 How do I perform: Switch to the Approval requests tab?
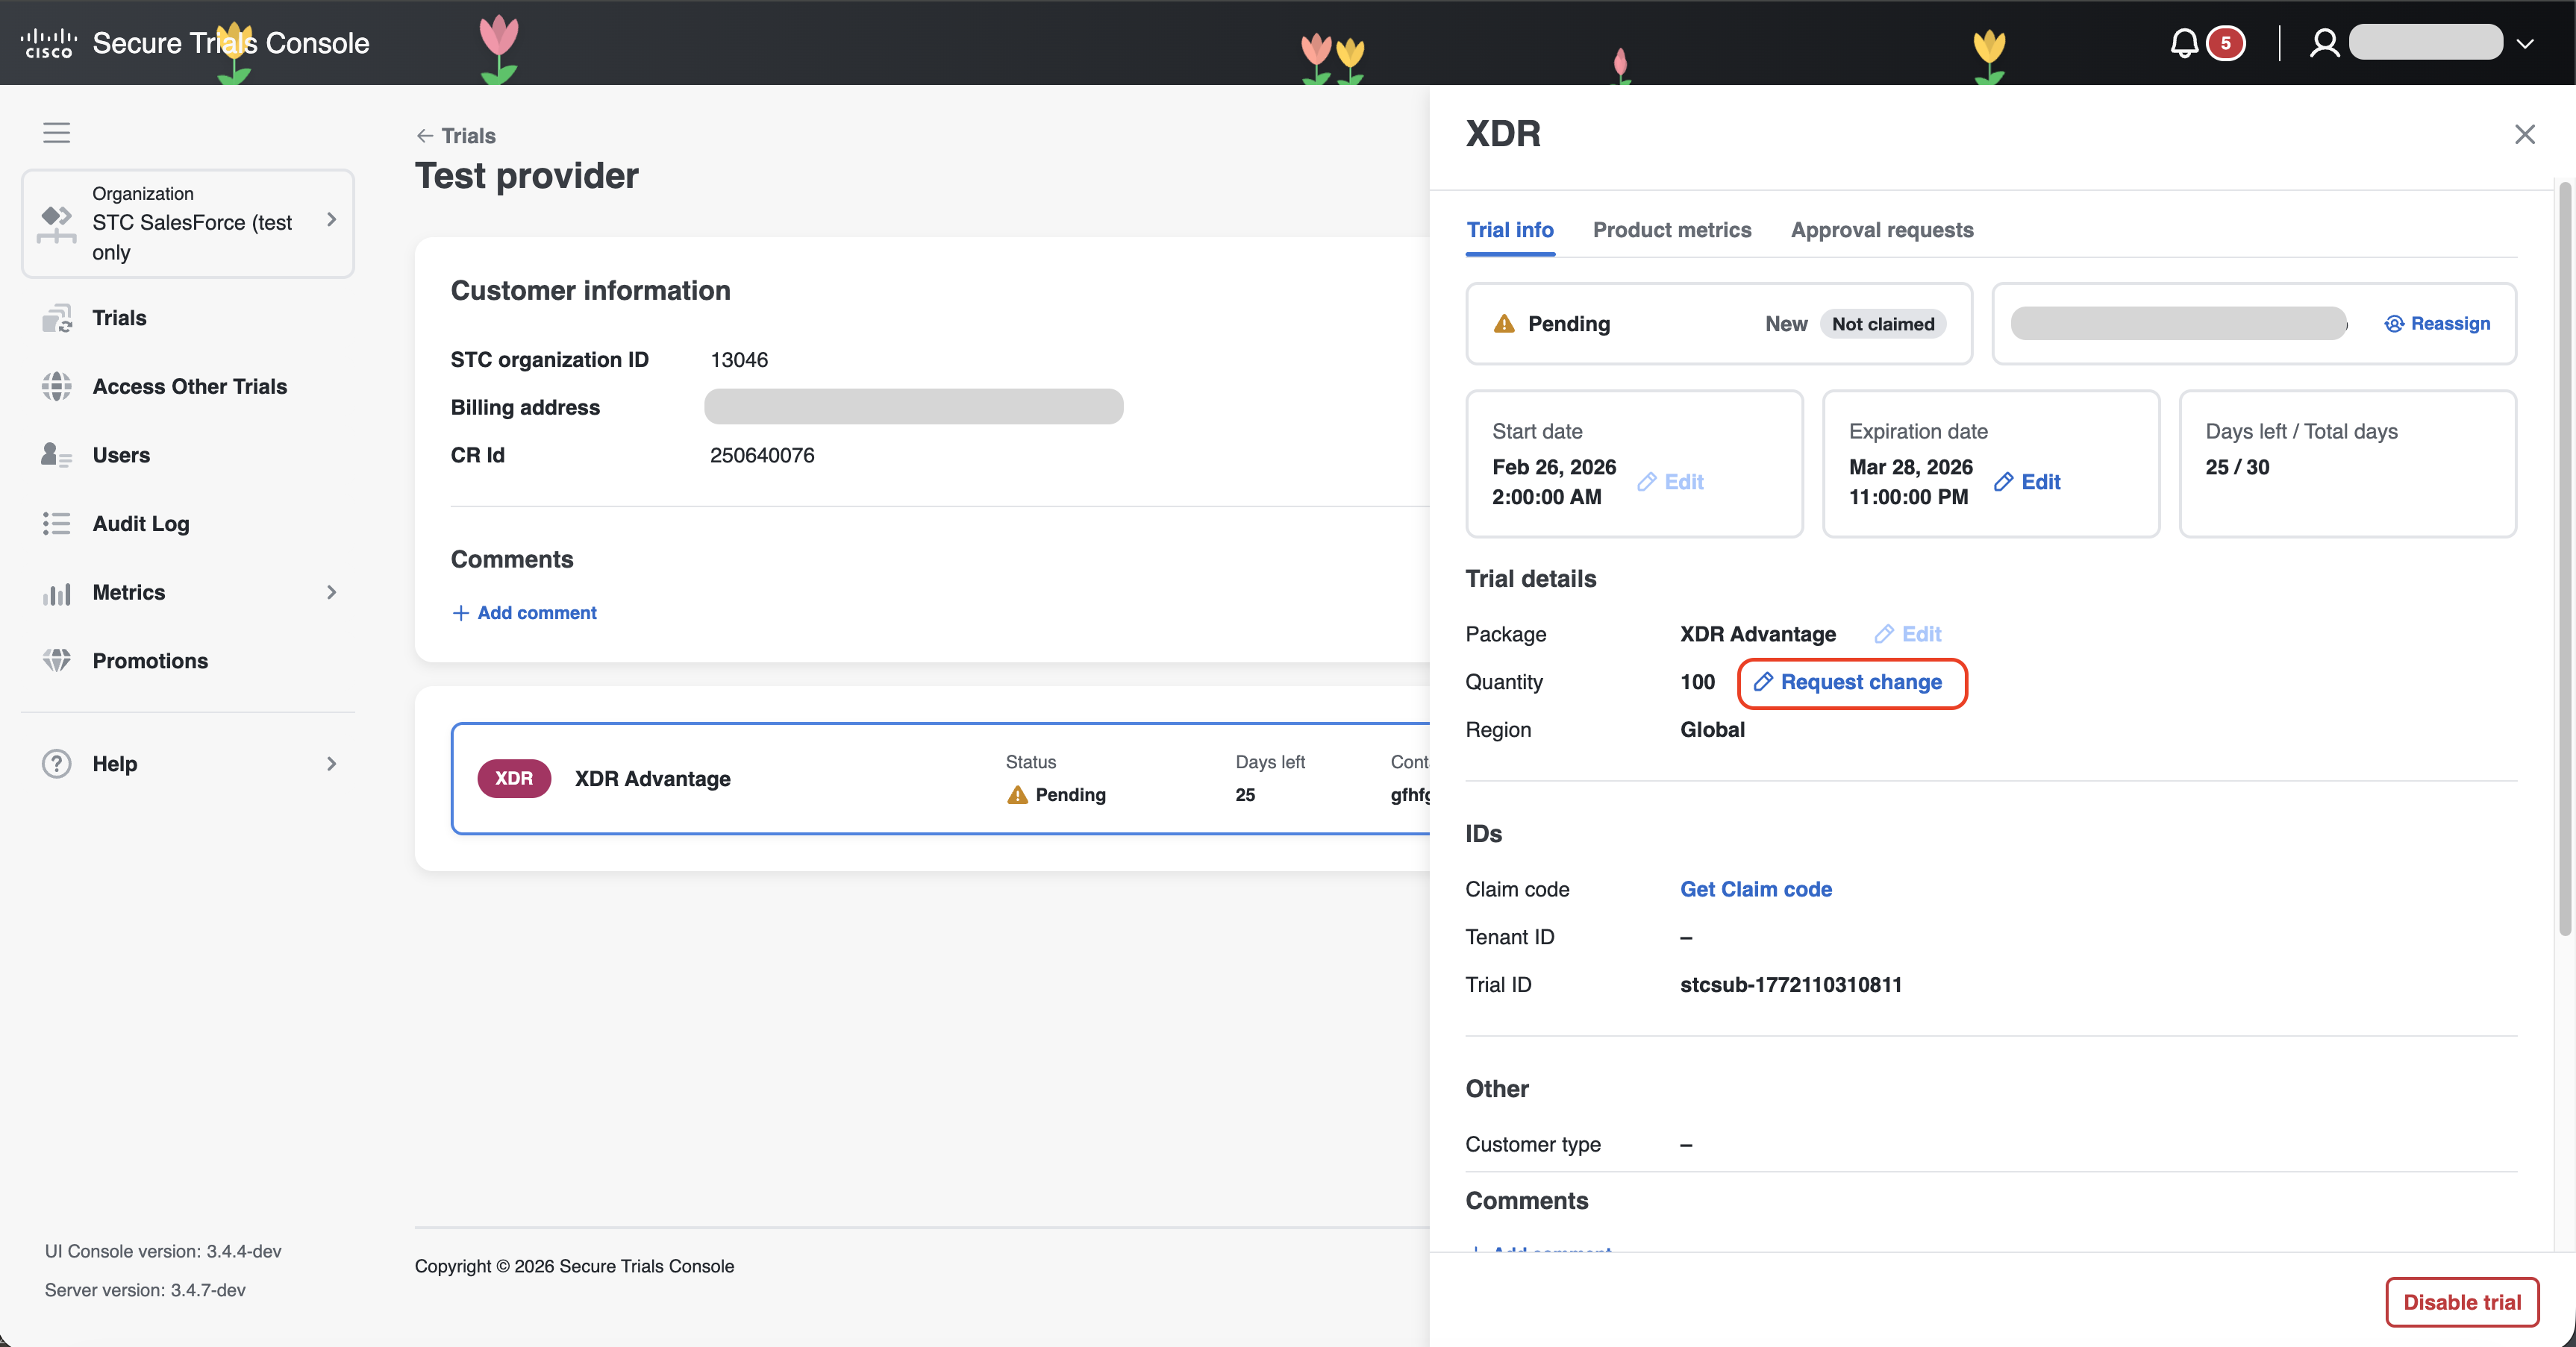[x=1882, y=230]
